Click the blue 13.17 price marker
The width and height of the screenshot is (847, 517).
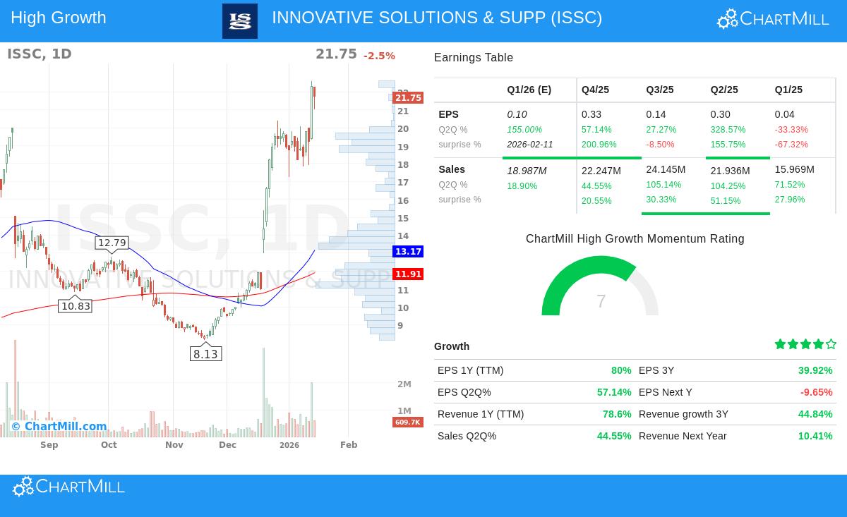pos(408,251)
